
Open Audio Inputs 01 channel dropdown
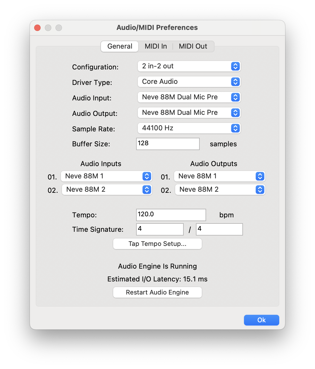pyautogui.click(x=107, y=176)
